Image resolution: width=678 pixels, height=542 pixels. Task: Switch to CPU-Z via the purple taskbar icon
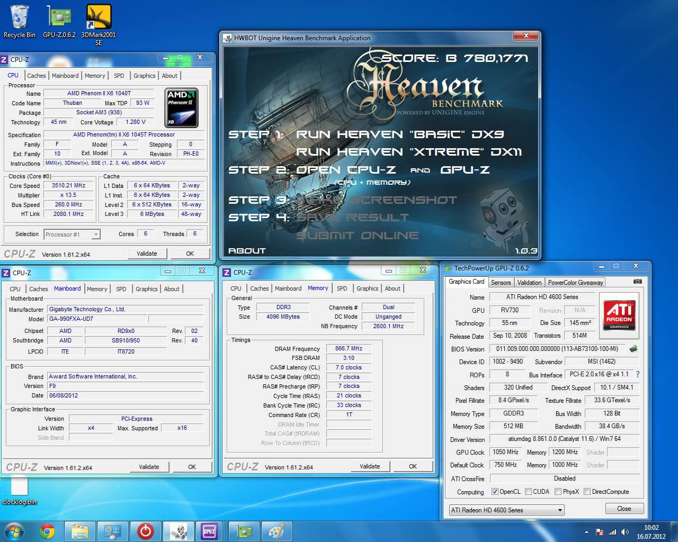tap(210, 531)
